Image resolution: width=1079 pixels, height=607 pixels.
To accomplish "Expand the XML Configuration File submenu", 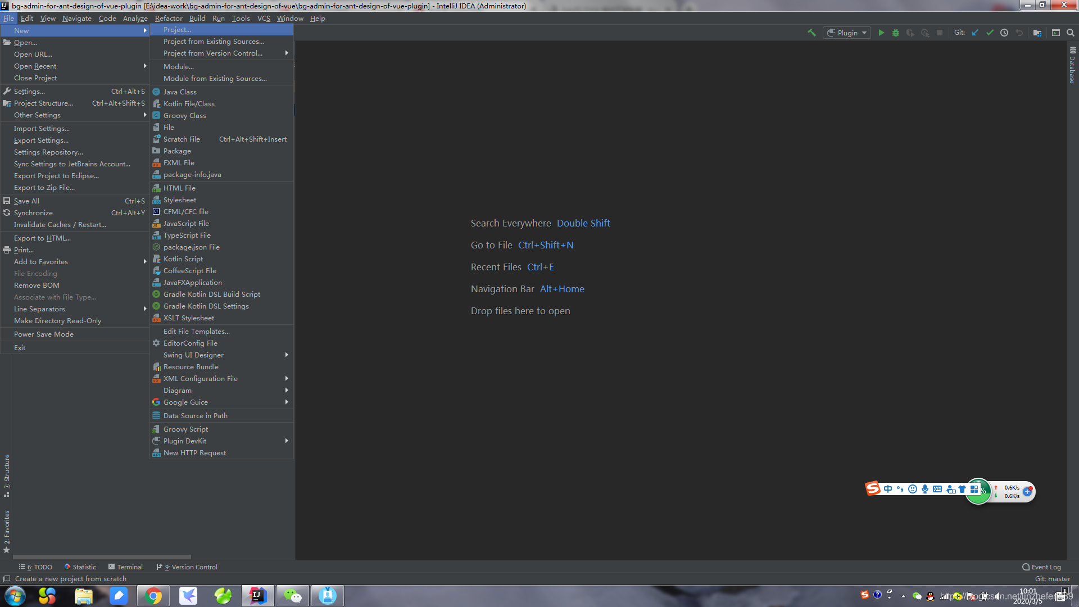I will [x=222, y=379].
